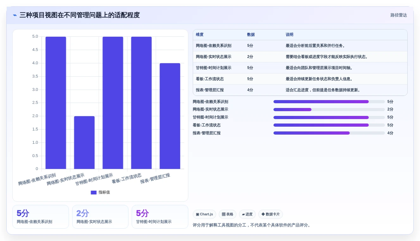The height and width of the screenshot is (241, 420).
Task: Click the 表格 tag chip
Action: coord(228,214)
